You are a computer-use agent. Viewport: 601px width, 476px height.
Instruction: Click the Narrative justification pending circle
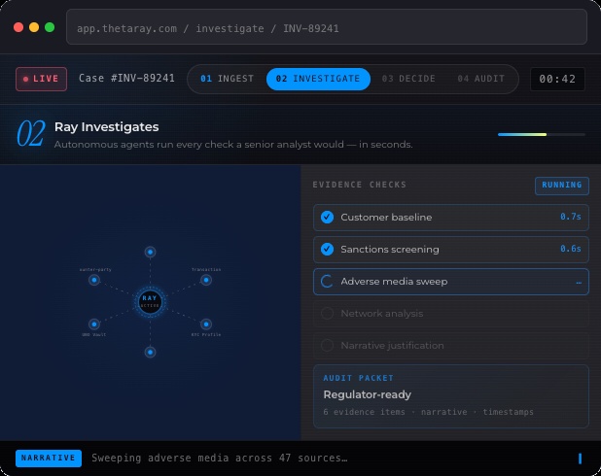point(327,346)
